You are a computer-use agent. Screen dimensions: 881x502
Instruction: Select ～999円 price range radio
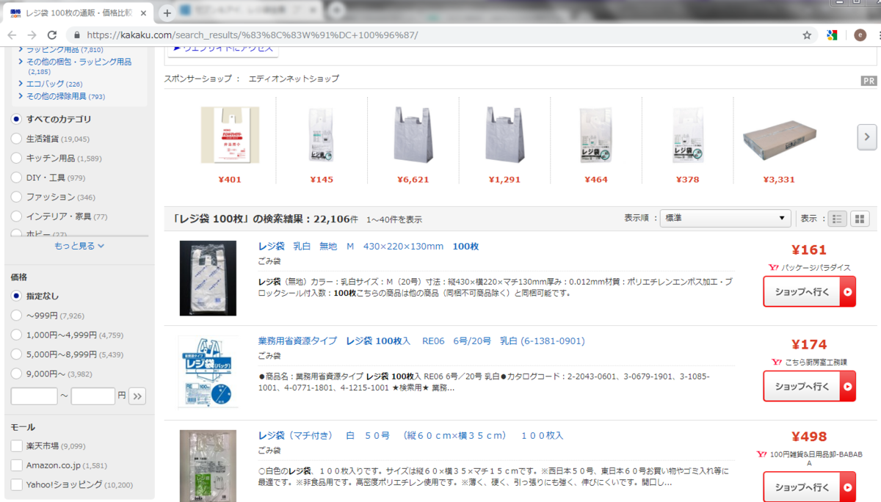17,316
